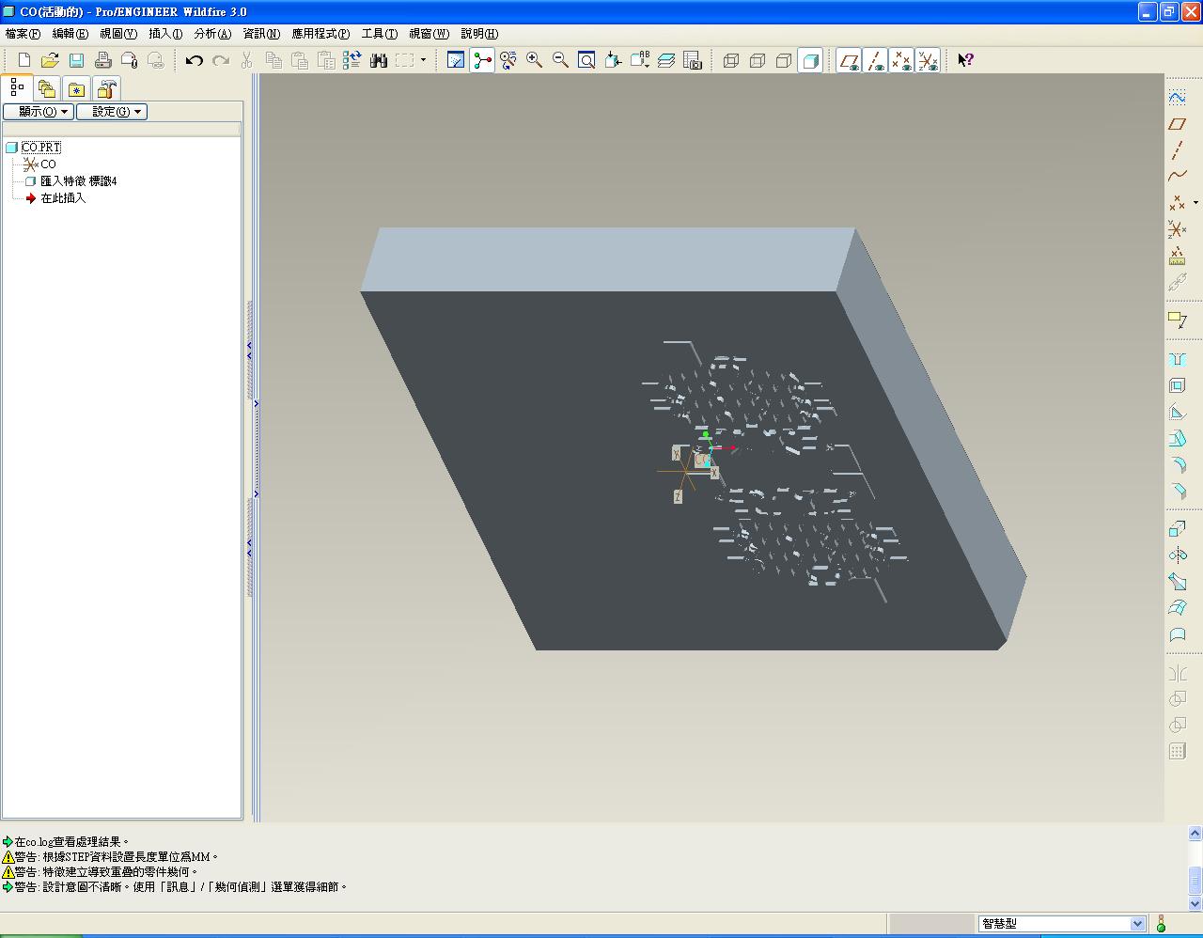Select the 匯入特徵 標識4 feature
This screenshot has width=1203, height=938.
[79, 181]
